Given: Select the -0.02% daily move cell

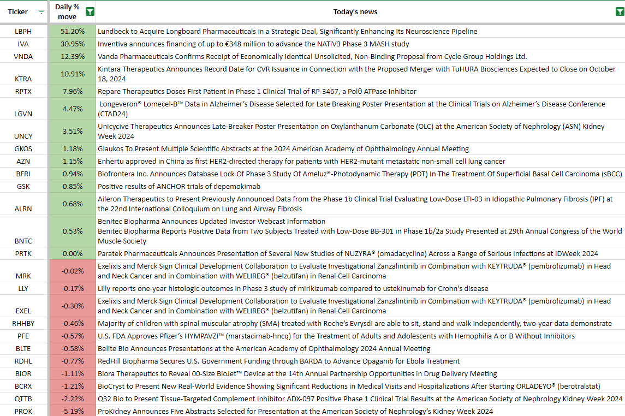Looking at the screenshot, I should [x=73, y=271].
